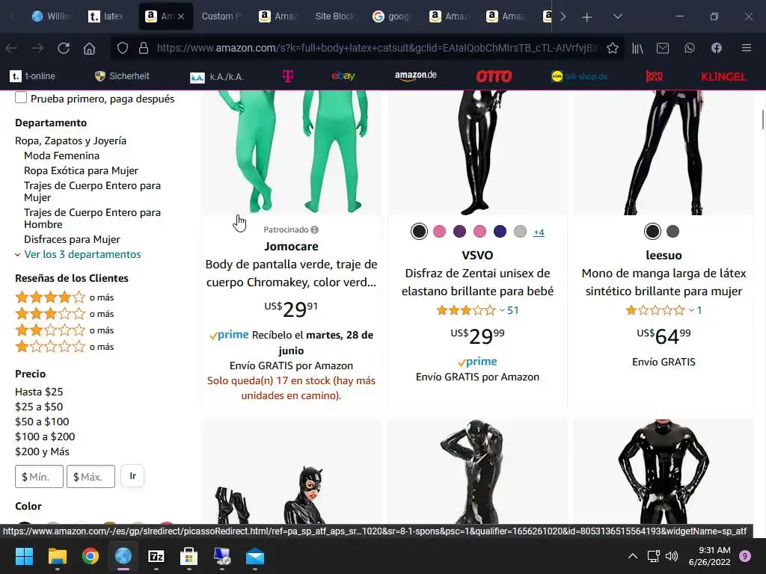Open the library bookshelf icon
The width and height of the screenshot is (766, 574).
click(x=637, y=49)
